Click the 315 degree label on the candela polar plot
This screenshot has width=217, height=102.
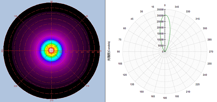pos(198,19)
